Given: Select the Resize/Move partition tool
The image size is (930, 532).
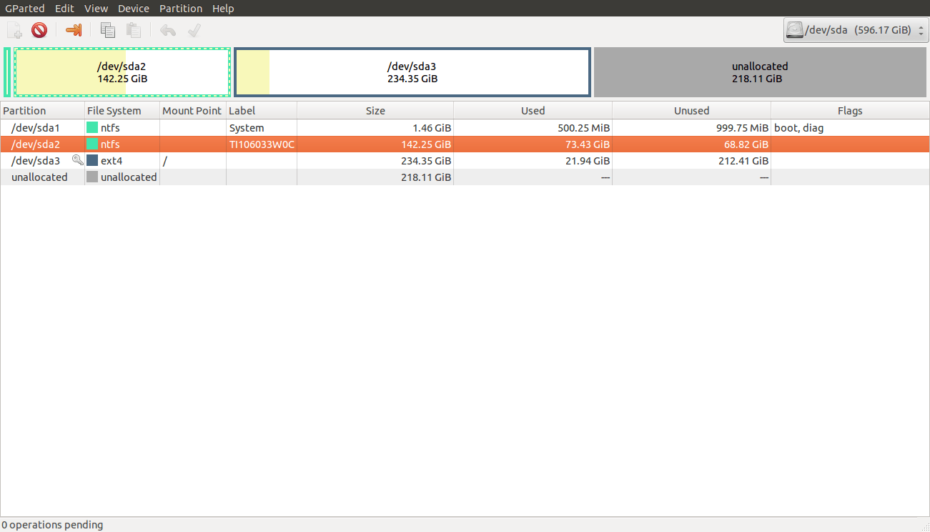Looking at the screenshot, I should [74, 30].
